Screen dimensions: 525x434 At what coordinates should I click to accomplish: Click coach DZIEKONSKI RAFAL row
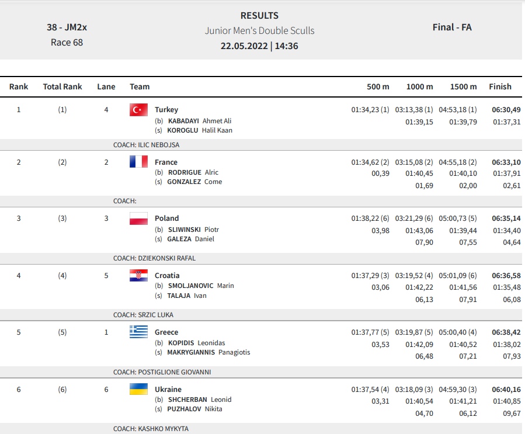click(261, 258)
